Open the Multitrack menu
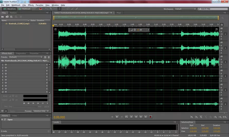Viewport: 229px width, 137px height. click(x=16, y=5)
